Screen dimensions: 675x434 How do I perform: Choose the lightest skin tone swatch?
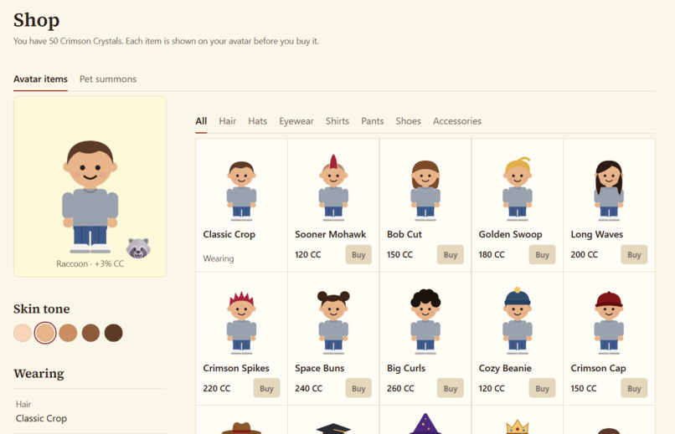coord(23,333)
